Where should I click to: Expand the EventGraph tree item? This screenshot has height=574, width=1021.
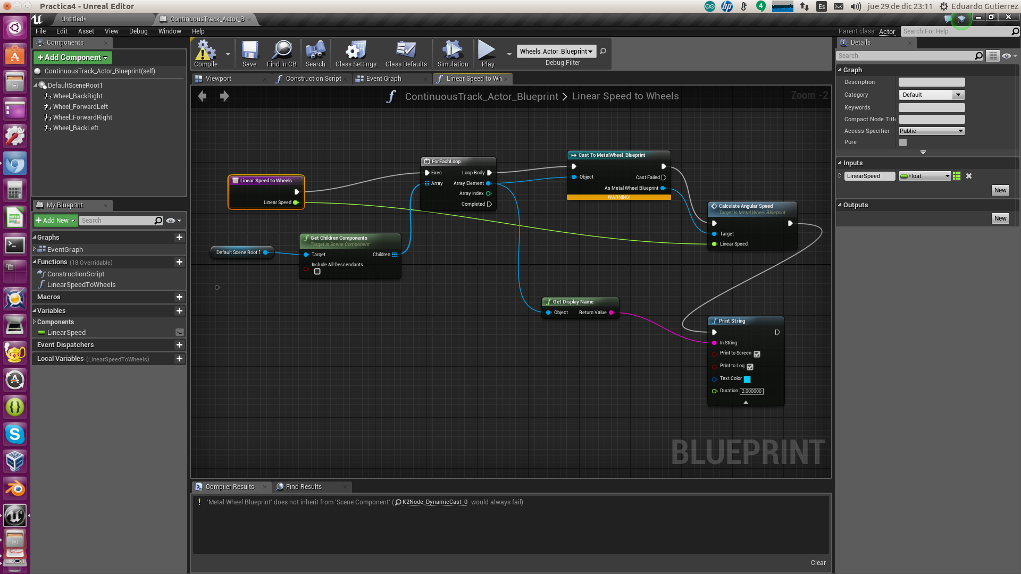(x=35, y=249)
